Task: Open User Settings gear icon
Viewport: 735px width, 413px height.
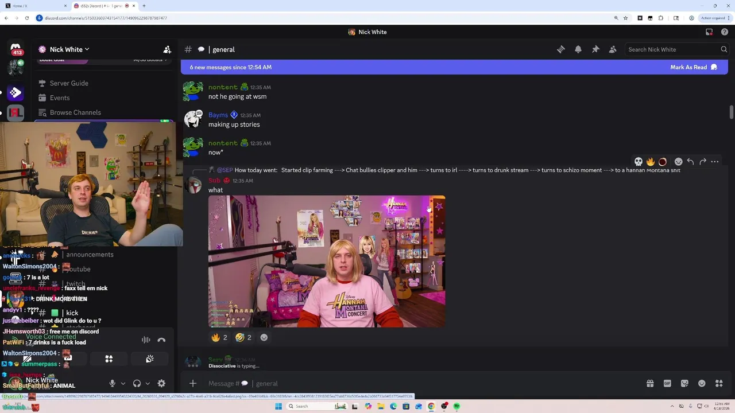Action: point(161,383)
